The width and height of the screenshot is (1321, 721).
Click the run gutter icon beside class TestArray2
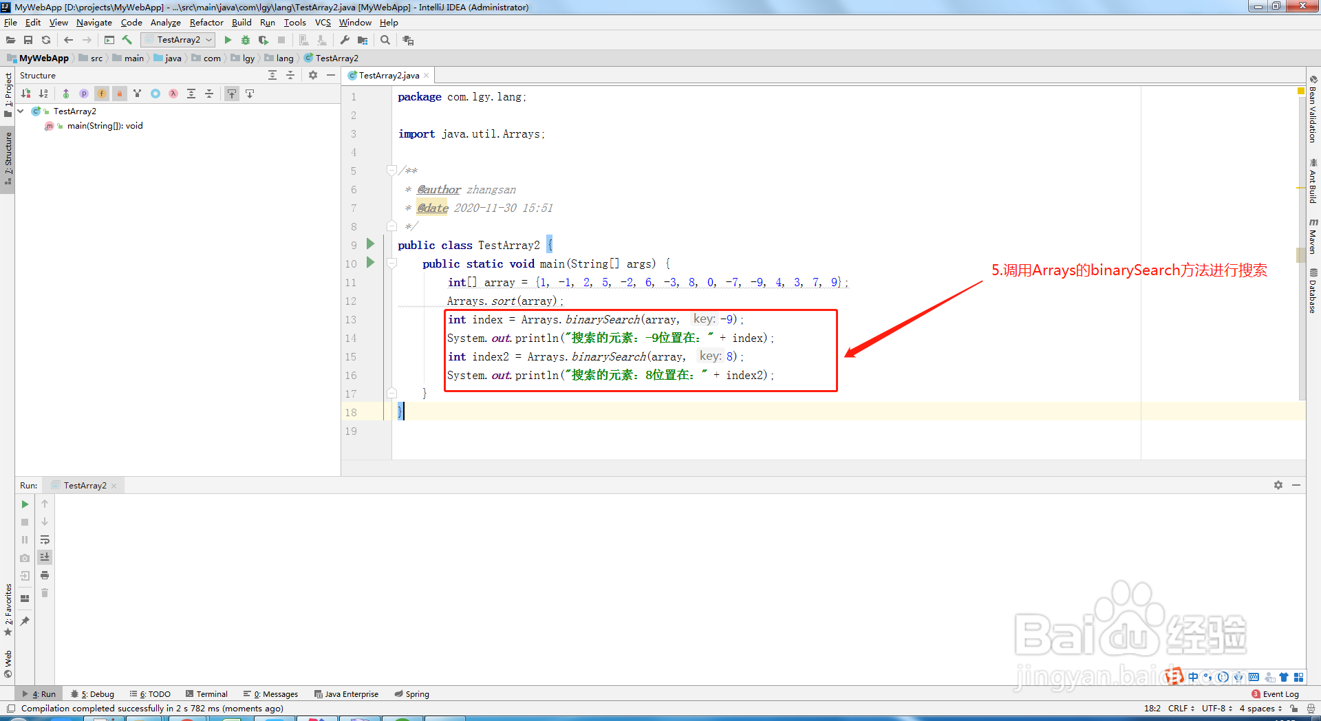[x=370, y=244]
